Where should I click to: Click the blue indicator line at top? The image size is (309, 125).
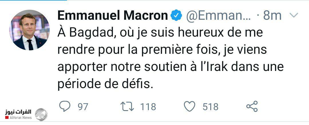click(x=33, y=1)
